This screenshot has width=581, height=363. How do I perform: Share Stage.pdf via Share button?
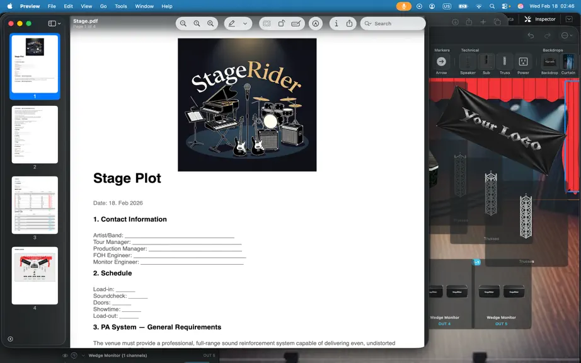coord(349,23)
